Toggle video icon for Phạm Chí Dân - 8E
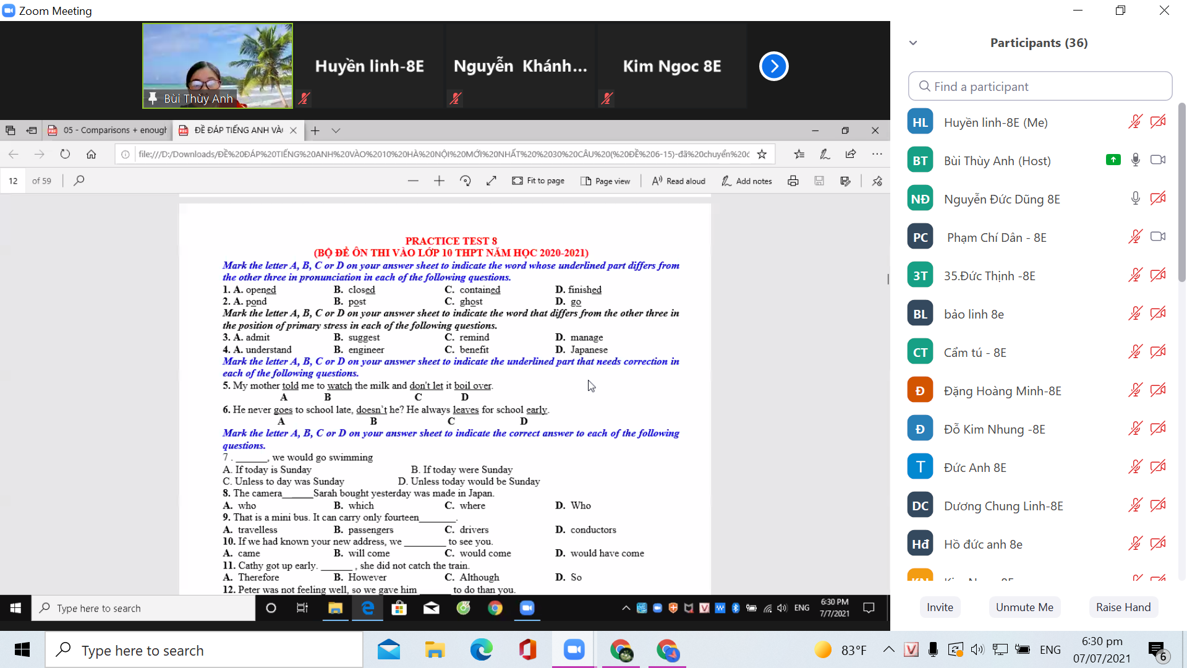 1157,237
